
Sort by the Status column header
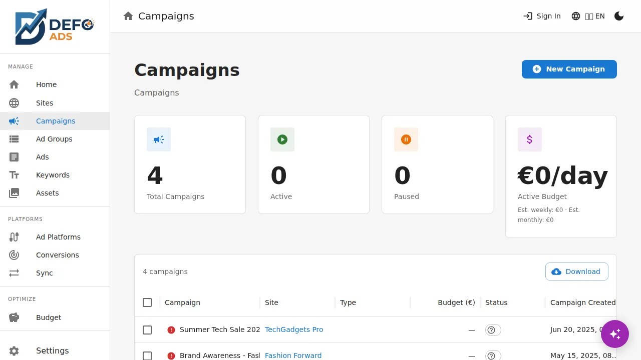[496, 302]
